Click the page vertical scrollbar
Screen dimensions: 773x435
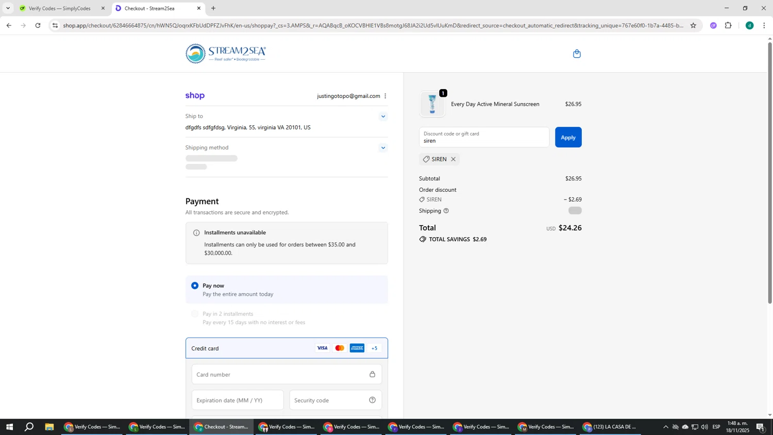770,173
